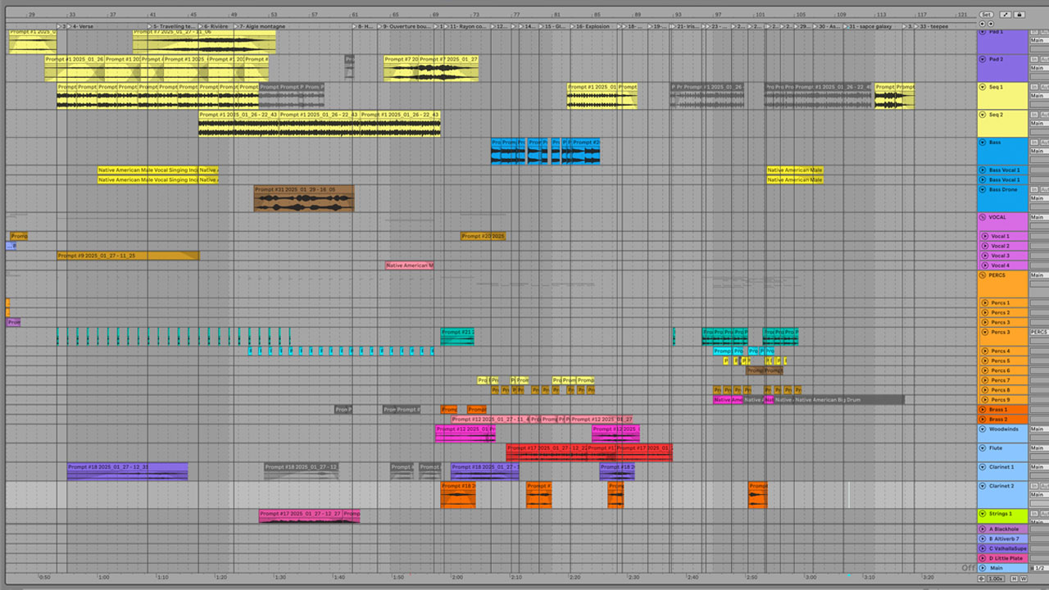The width and height of the screenshot is (1049, 590).
Task: Fold the Seq 1 track
Action: coord(983,87)
